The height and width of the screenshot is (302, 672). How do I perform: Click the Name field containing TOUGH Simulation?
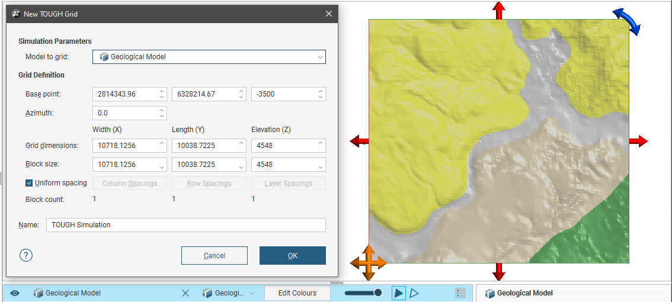(x=185, y=225)
